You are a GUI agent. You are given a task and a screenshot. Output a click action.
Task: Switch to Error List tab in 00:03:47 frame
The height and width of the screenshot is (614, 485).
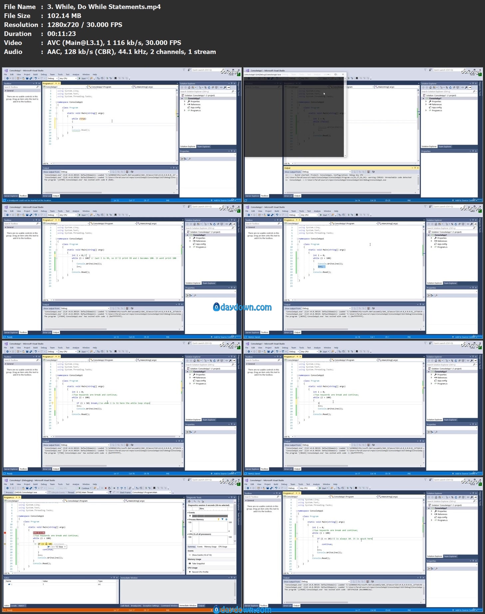coord(47,332)
